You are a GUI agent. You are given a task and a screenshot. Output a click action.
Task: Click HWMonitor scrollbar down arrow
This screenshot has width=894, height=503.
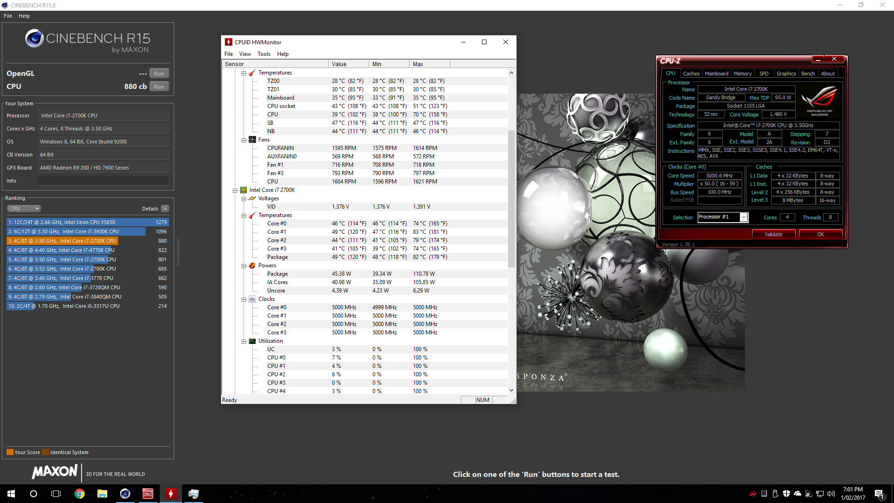(511, 390)
